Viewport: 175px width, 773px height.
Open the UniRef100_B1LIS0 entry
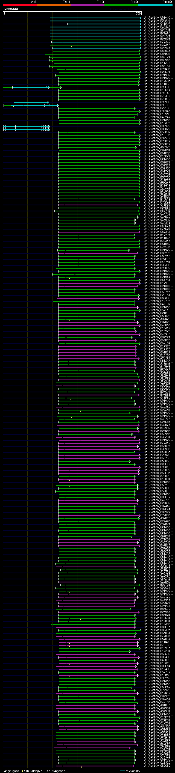click(x=157, y=135)
